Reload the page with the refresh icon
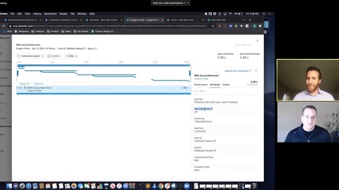Image resolution: width=339 pixels, height=190 pixels. 4,26
